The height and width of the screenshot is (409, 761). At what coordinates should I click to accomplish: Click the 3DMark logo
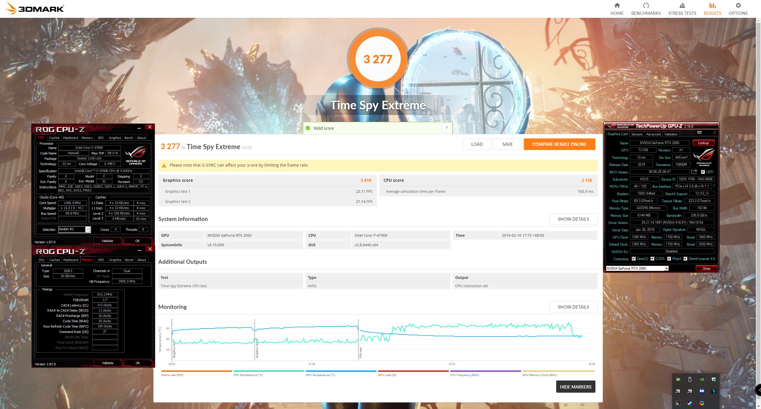point(35,8)
